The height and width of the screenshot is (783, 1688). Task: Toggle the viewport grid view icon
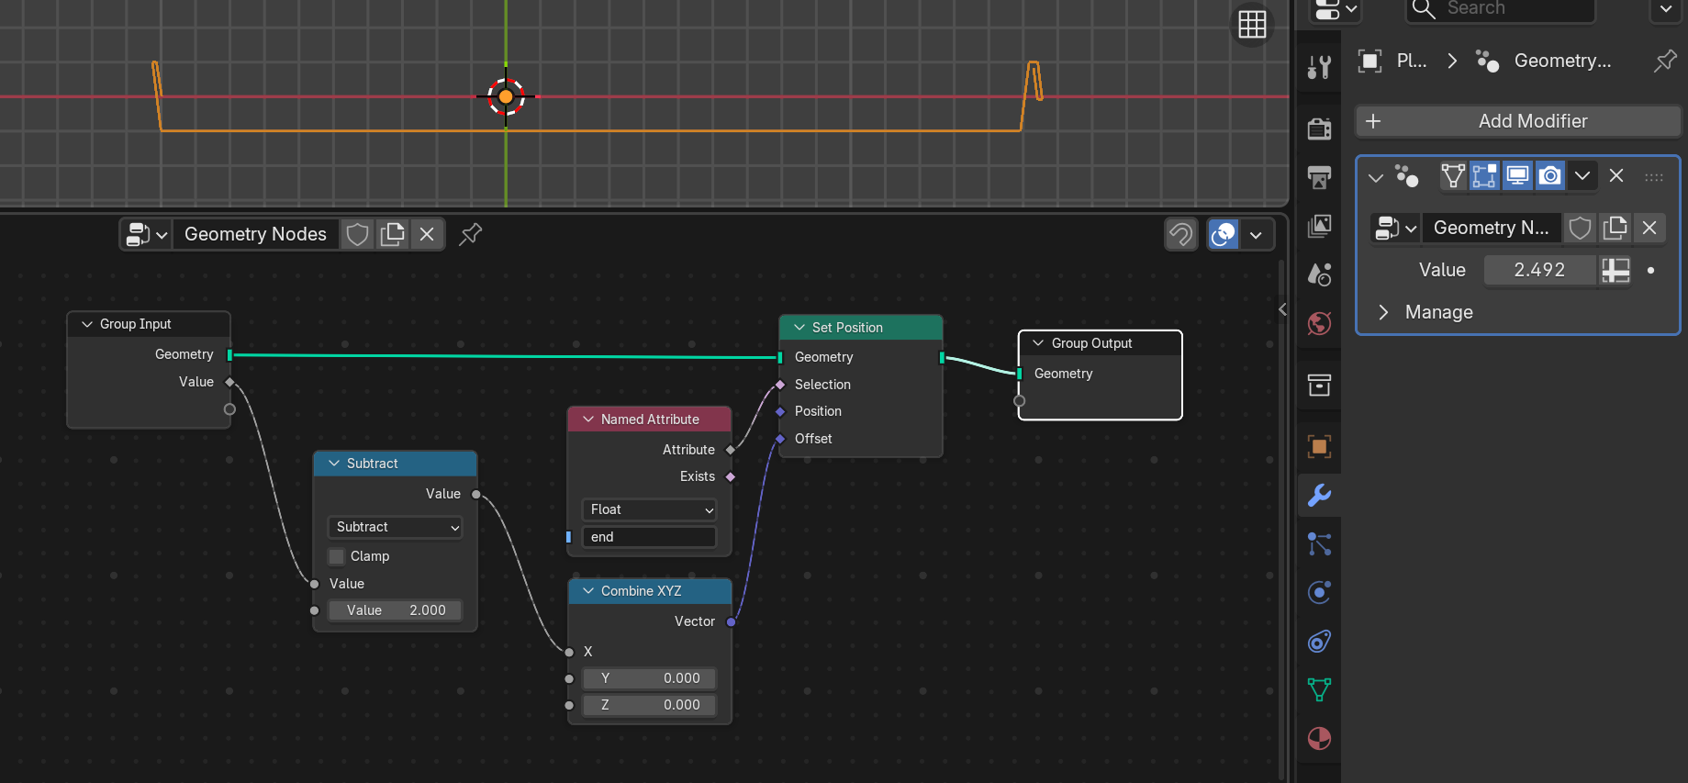click(1252, 24)
